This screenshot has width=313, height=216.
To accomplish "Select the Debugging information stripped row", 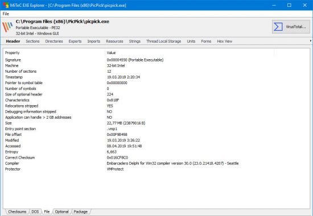I will coord(157,111).
